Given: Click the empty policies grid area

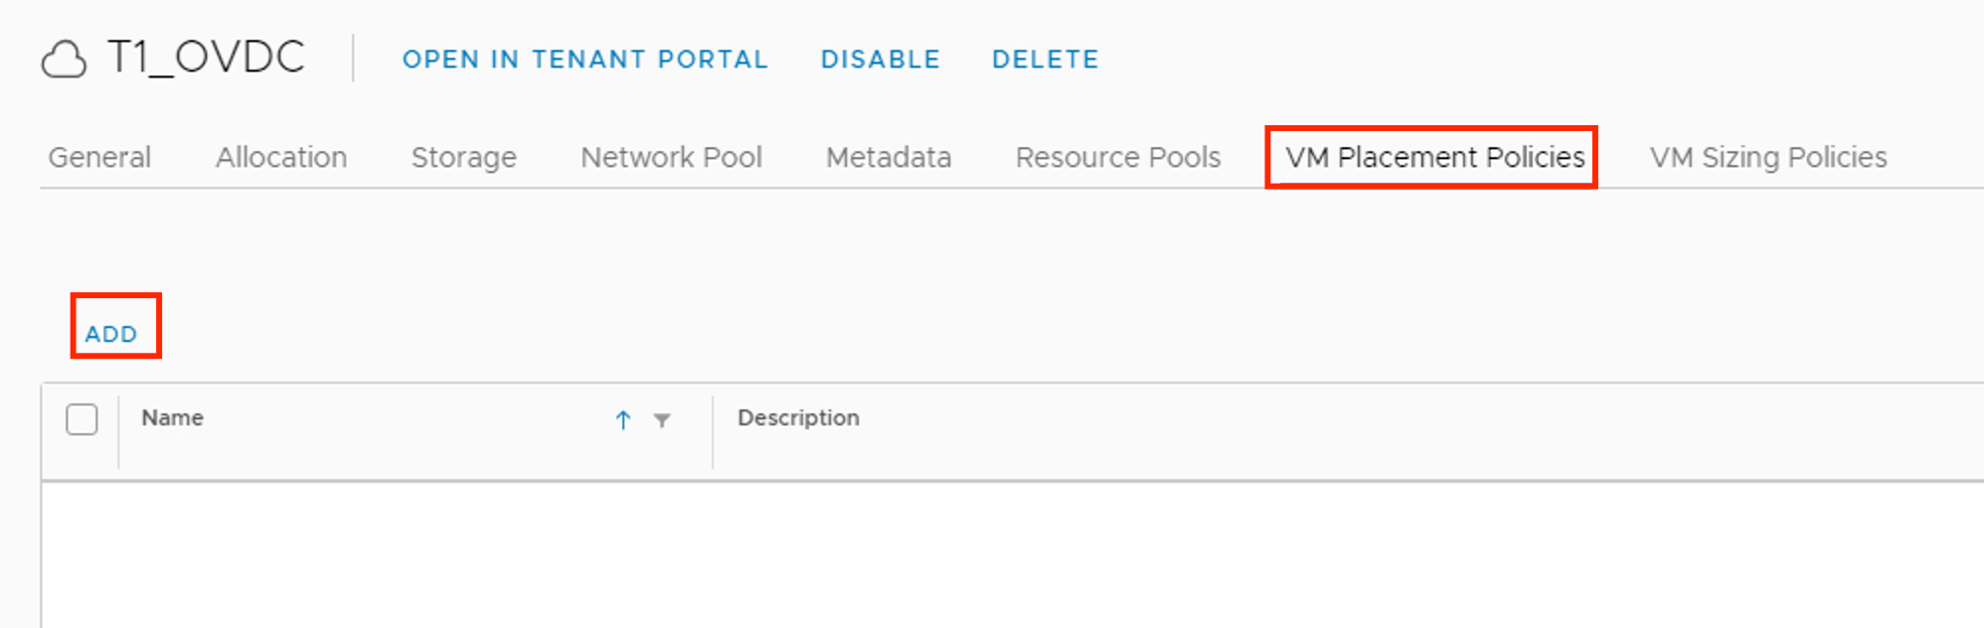Looking at the screenshot, I should (994, 556).
